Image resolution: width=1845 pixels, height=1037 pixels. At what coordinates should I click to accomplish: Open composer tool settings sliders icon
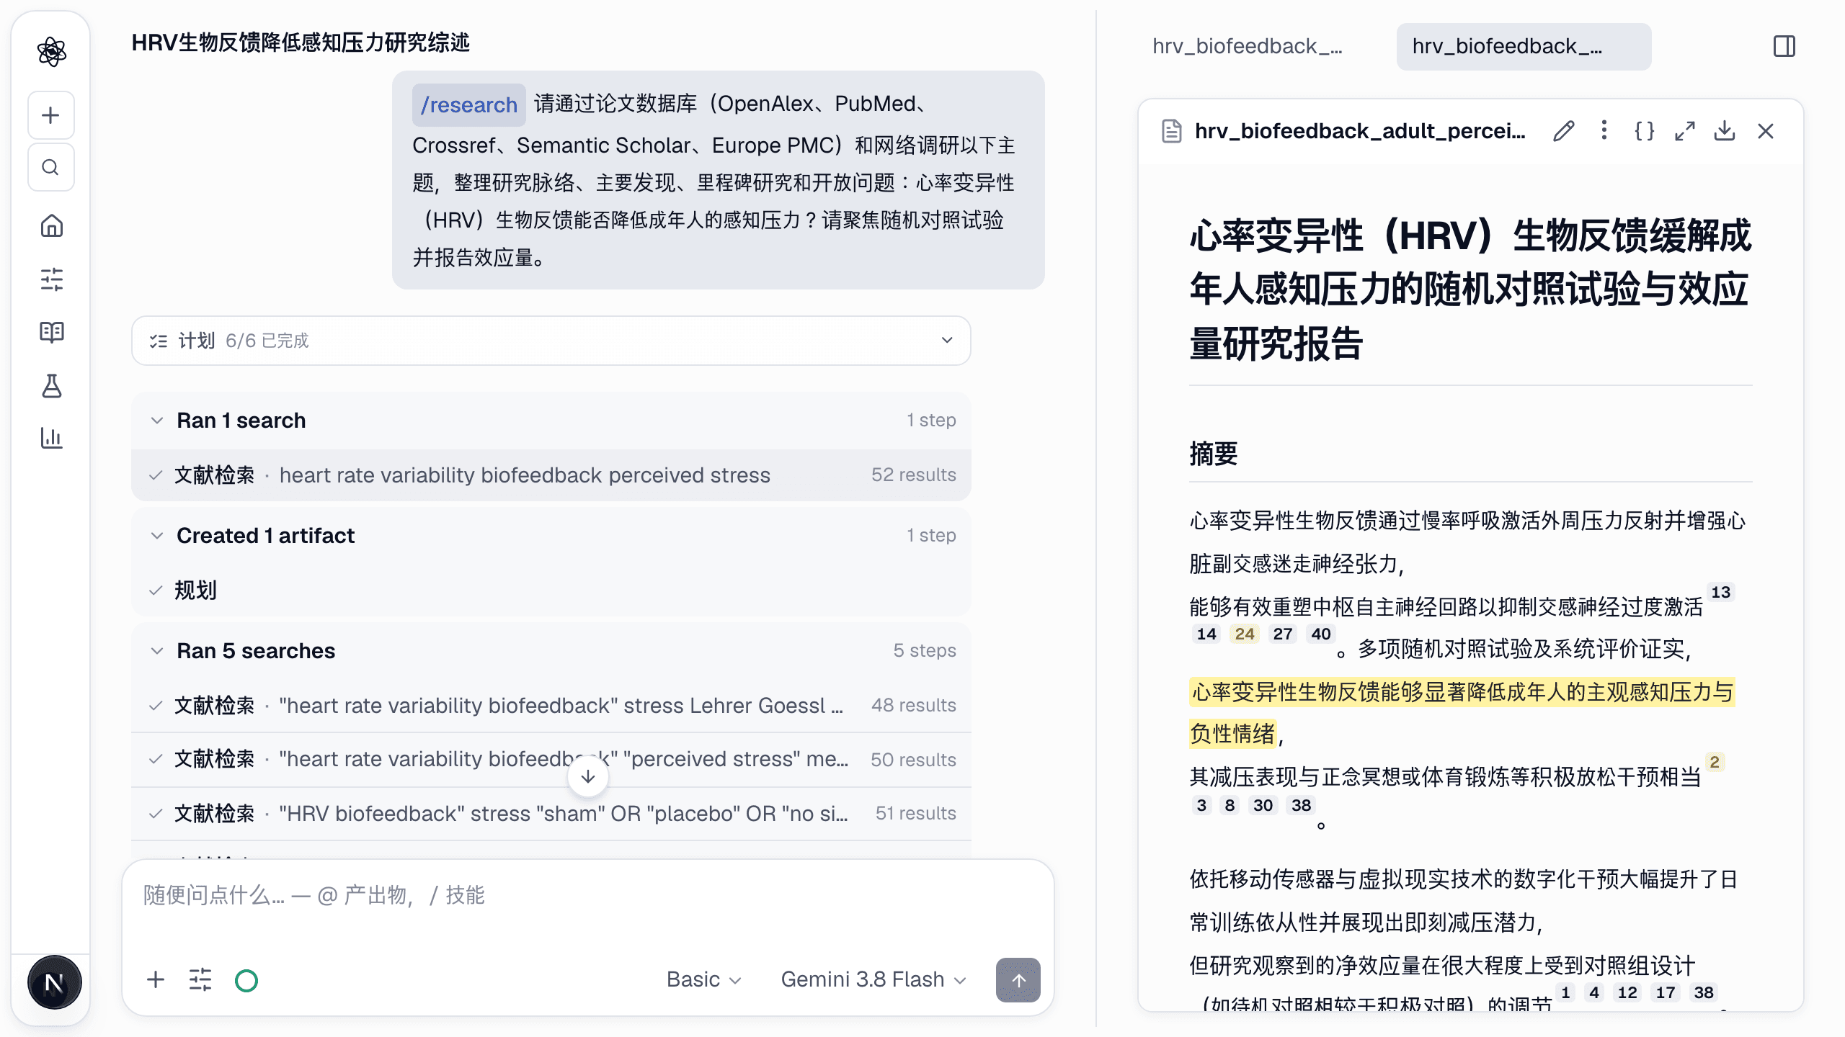point(200,979)
